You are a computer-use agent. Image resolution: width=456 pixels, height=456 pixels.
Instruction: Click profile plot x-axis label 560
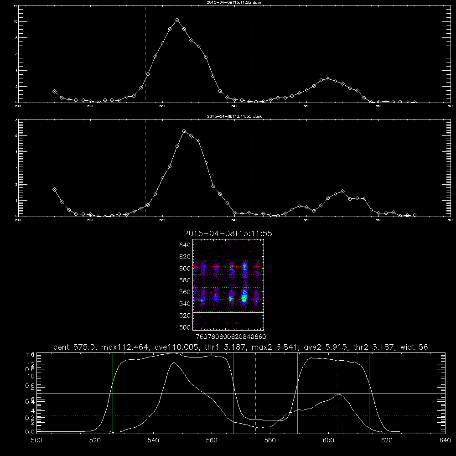(x=212, y=440)
